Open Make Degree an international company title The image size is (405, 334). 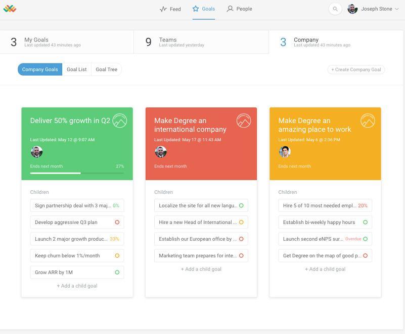tap(190, 125)
